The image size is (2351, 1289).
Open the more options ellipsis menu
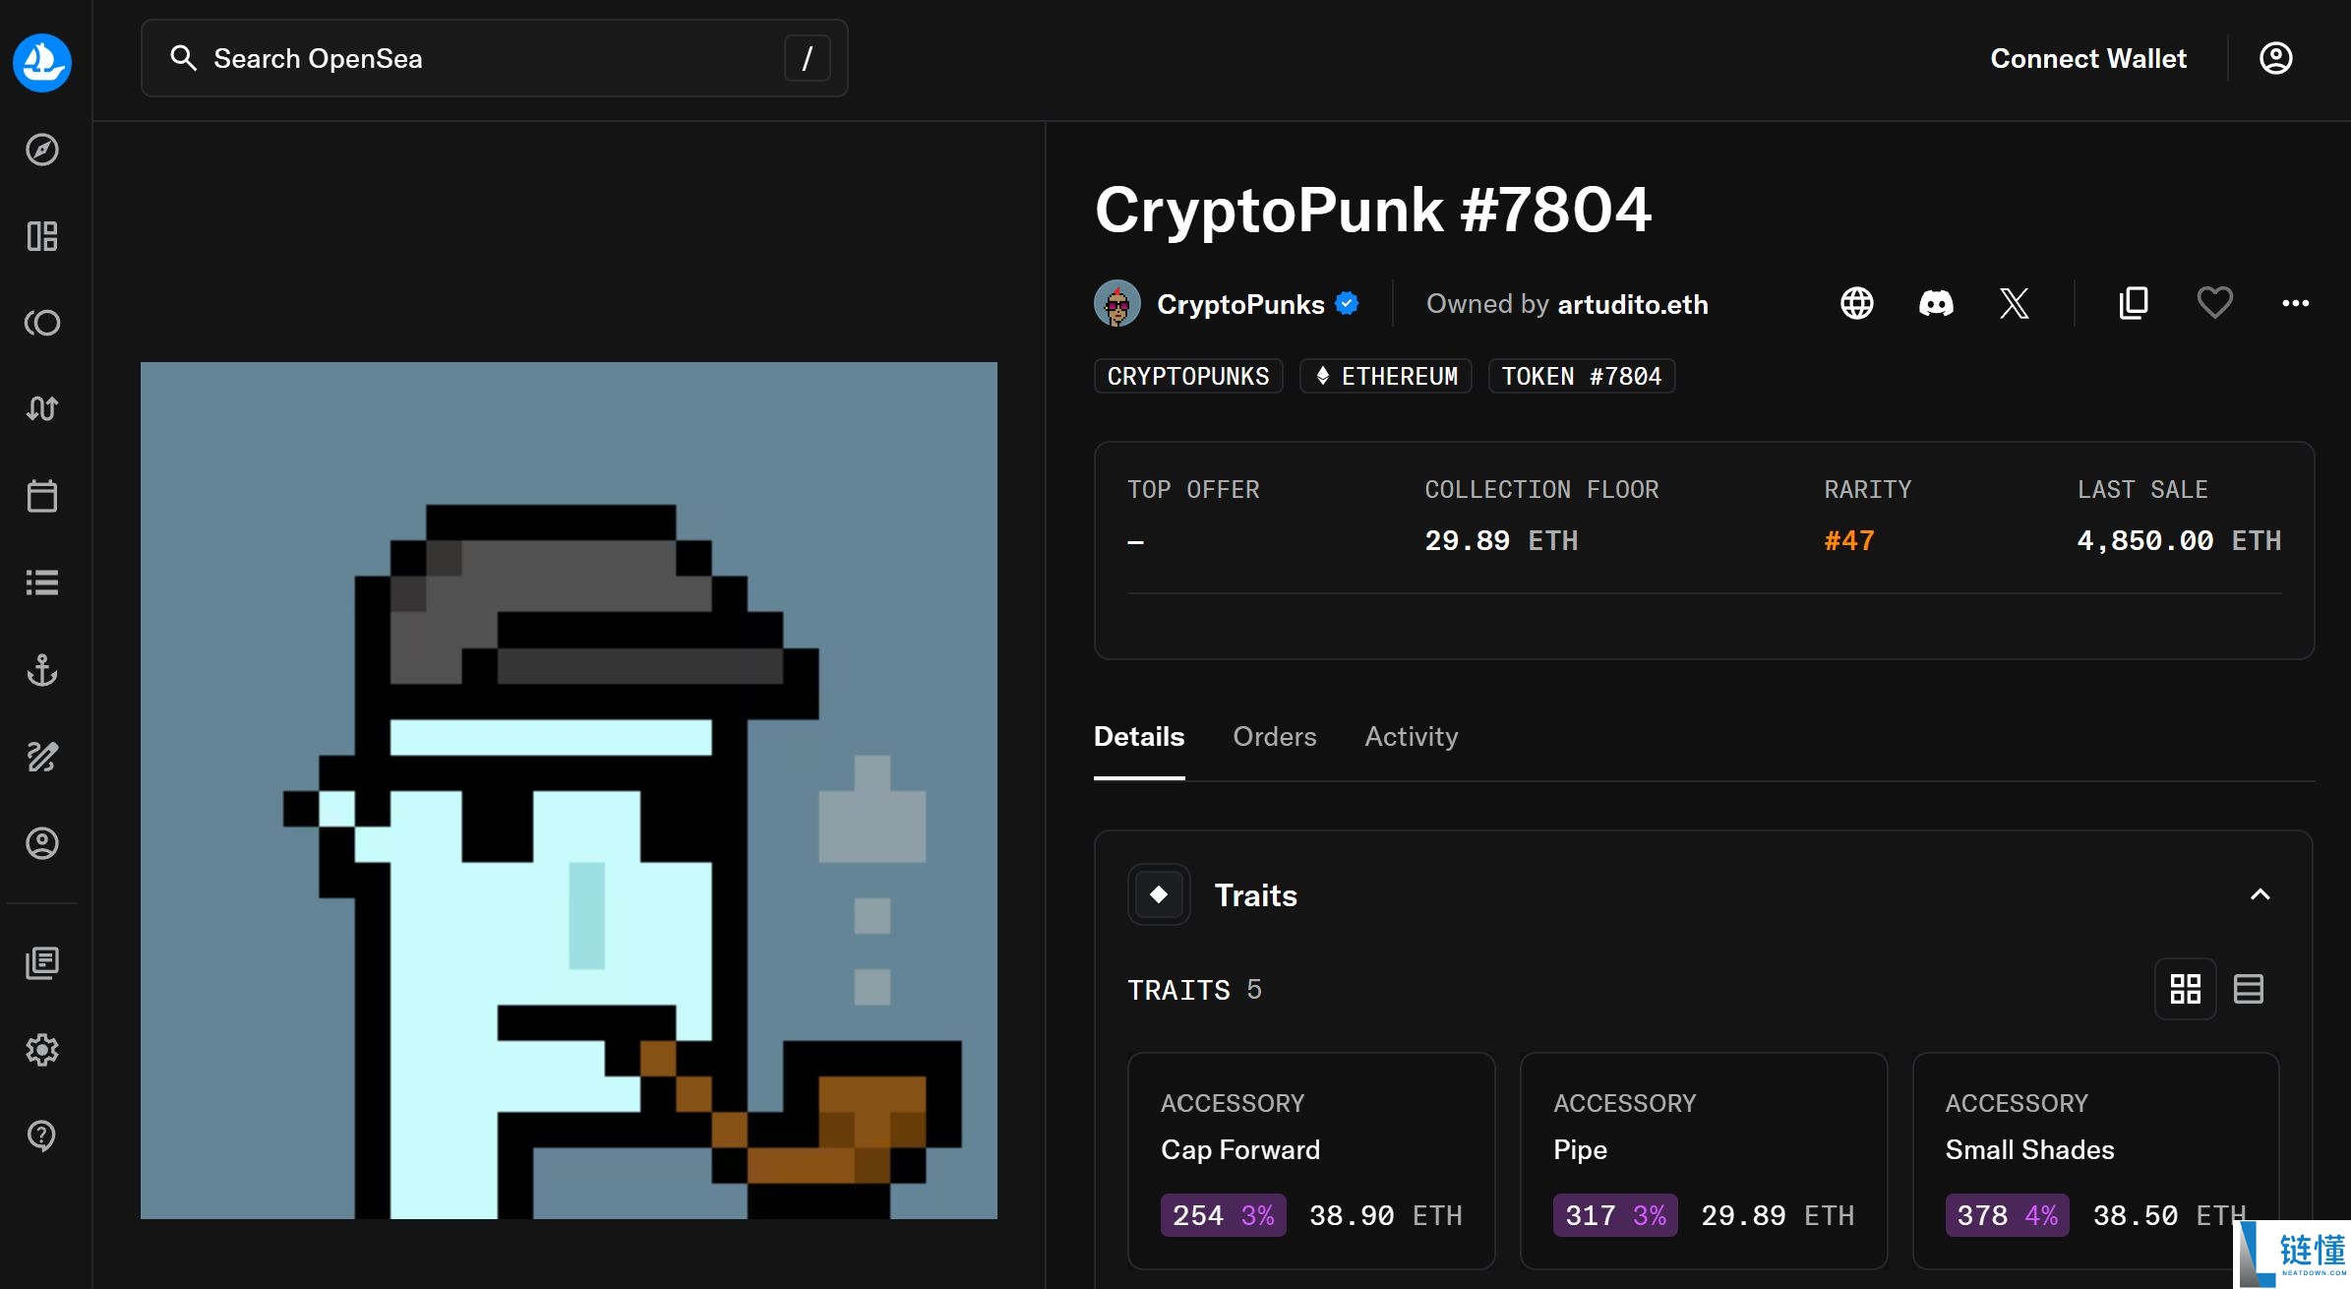click(x=2296, y=303)
